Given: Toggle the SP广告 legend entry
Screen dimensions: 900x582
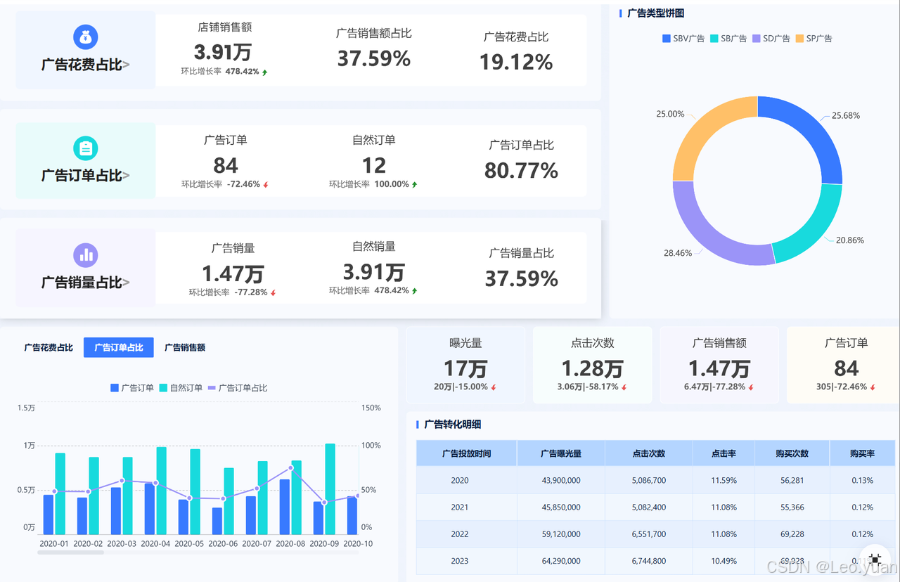Looking at the screenshot, I should pos(814,39).
